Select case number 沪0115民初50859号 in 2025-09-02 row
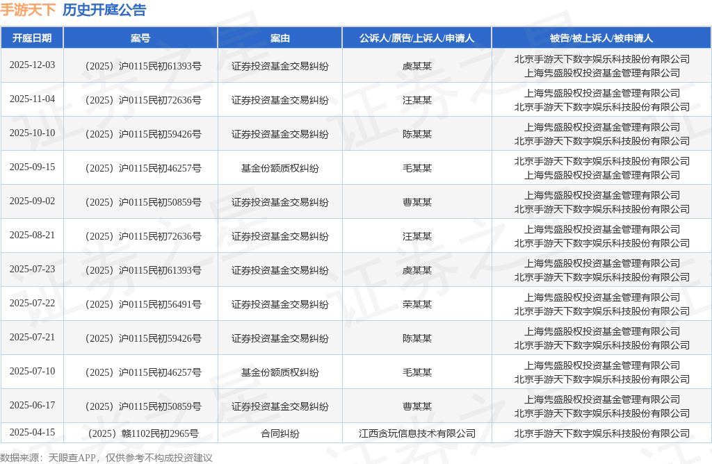Image resolution: width=712 pixels, height=464 pixels. [x=143, y=202]
